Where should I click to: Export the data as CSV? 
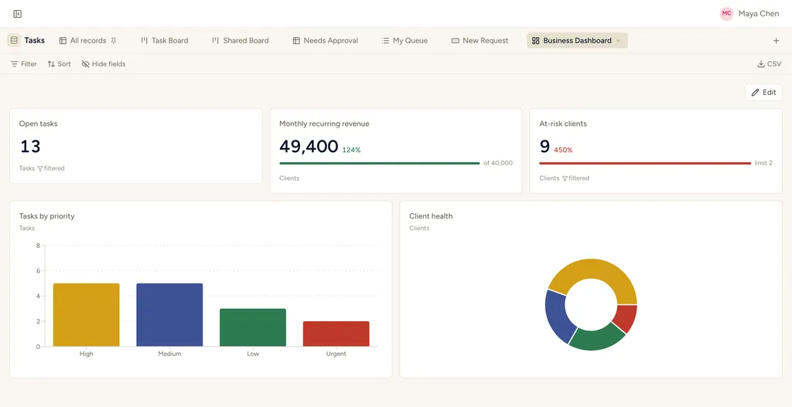pos(770,64)
